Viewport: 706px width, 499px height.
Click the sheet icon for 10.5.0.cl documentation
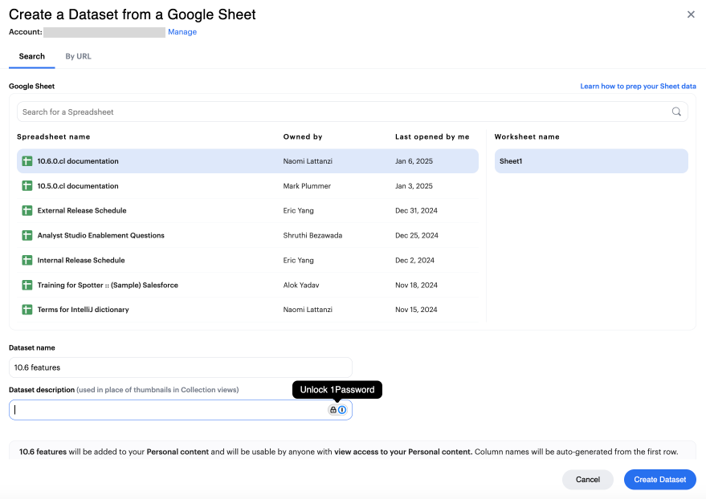[x=27, y=186]
